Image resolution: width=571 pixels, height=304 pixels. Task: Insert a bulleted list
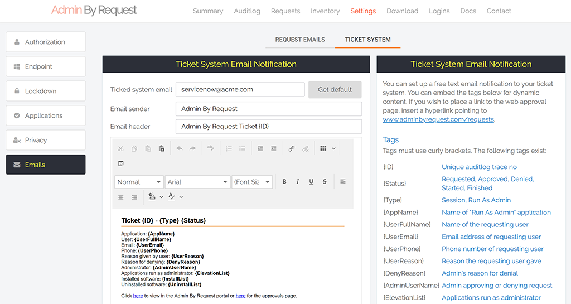tap(242, 148)
